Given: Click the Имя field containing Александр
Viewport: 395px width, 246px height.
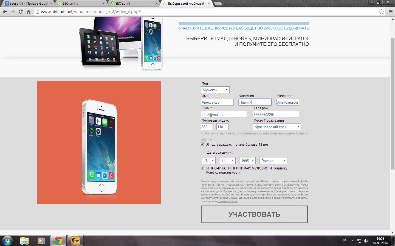Looking at the screenshot, I should (x=217, y=102).
